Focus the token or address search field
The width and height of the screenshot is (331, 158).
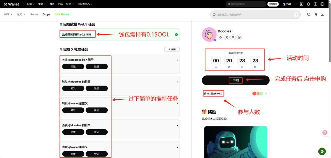click(246, 4)
